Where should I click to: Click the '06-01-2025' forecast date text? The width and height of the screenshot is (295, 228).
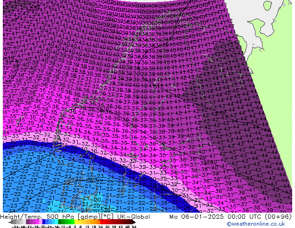(202, 217)
